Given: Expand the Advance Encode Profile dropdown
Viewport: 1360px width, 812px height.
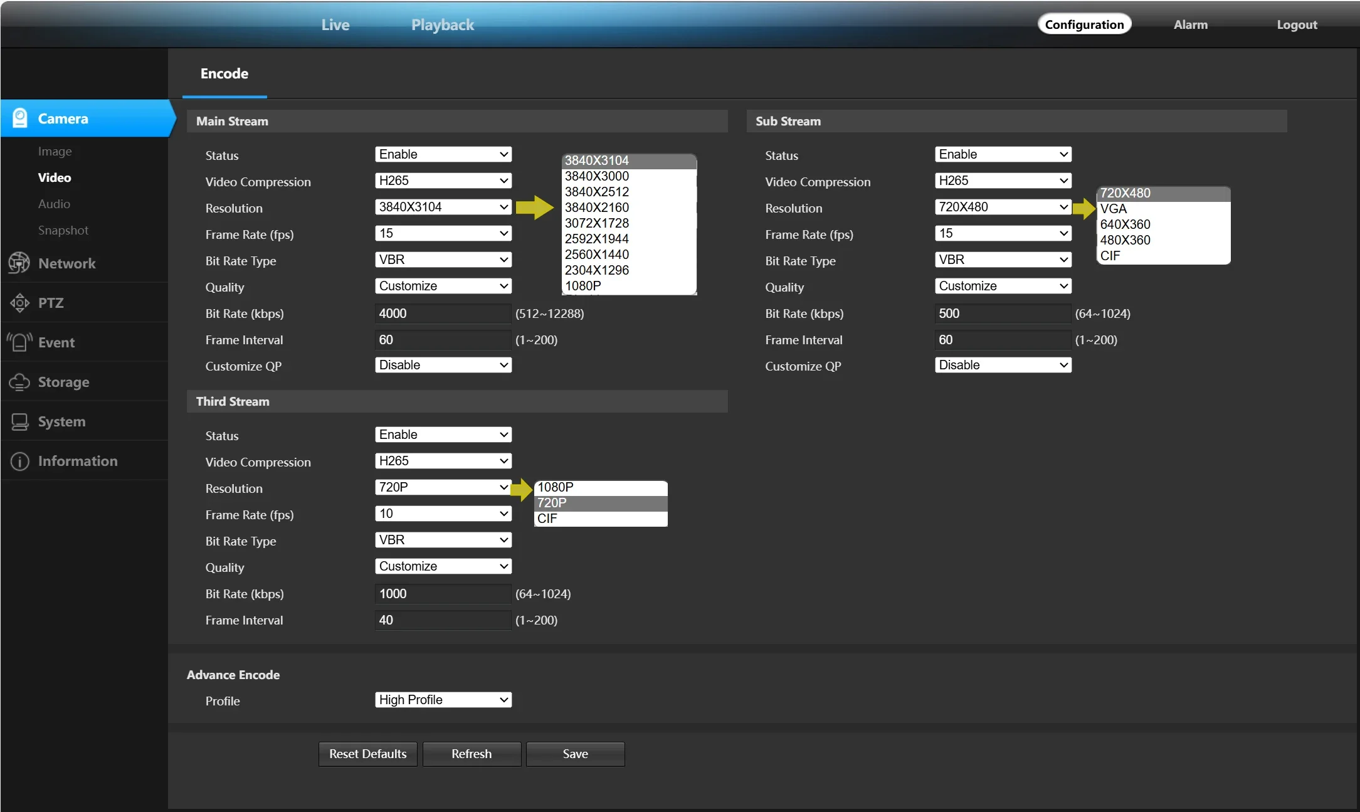Looking at the screenshot, I should click(x=443, y=700).
